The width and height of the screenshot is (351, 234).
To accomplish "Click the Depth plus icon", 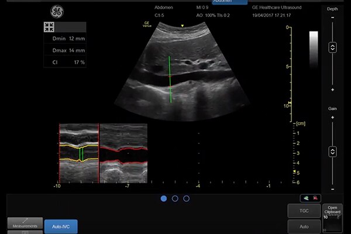I will point(332,90).
